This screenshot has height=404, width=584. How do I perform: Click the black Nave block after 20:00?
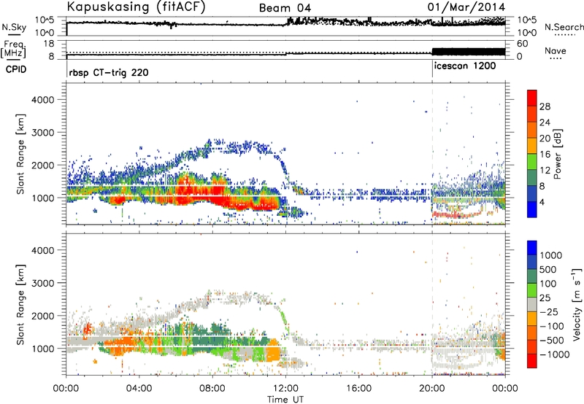[469, 52]
